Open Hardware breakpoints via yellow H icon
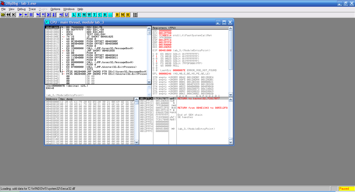This screenshot has height=192, width=355. [x=128, y=15]
